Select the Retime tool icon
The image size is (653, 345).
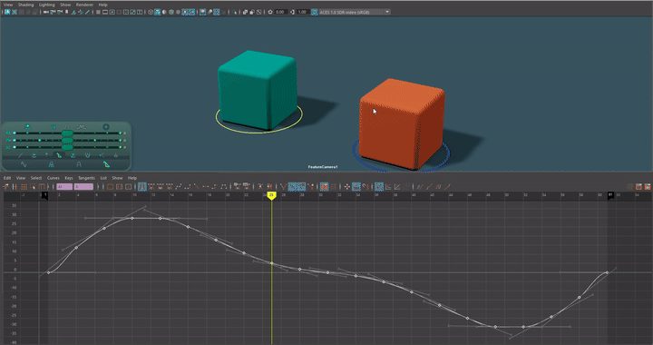(42, 187)
